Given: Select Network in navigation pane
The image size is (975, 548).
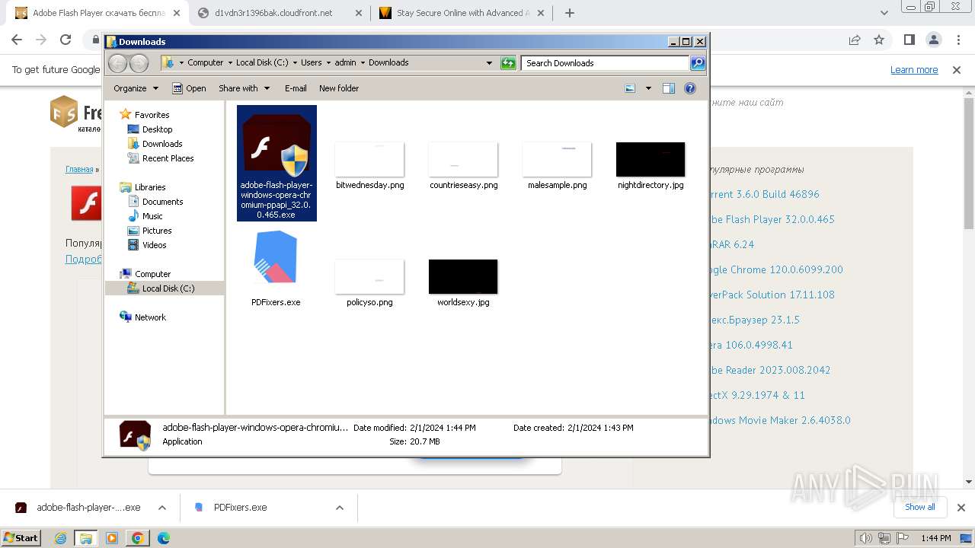Looking at the screenshot, I should coord(150,317).
